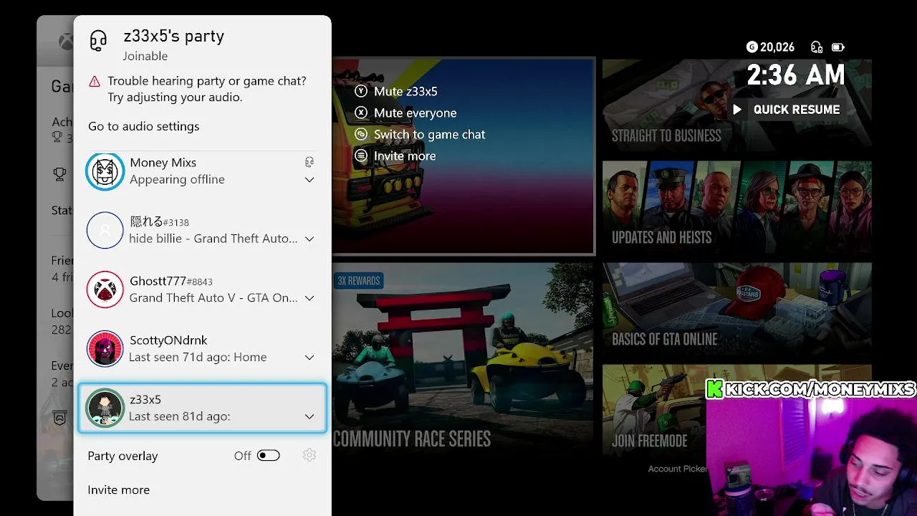The height and width of the screenshot is (516, 917).
Task: Click z33x5's party title
Action: pos(173,36)
